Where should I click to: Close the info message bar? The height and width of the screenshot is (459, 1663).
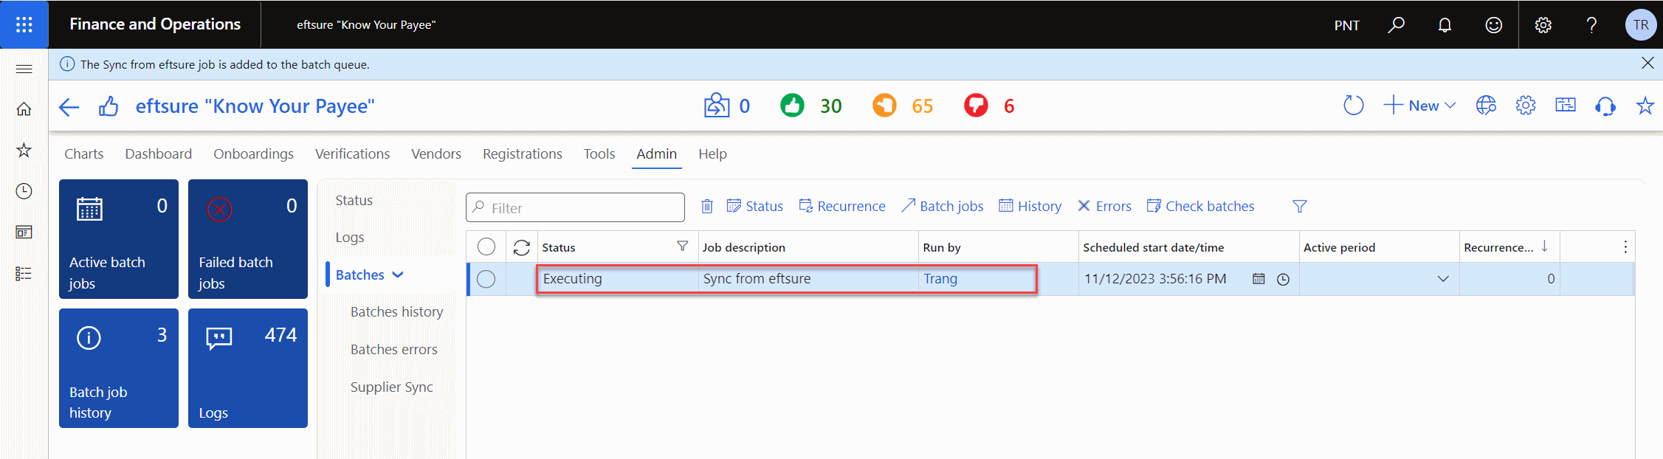tap(1647, 63)
